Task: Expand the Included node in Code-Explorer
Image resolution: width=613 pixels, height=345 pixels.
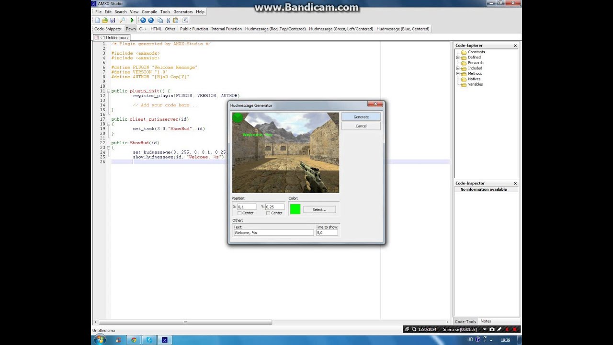Action: [x=458, y=68]
